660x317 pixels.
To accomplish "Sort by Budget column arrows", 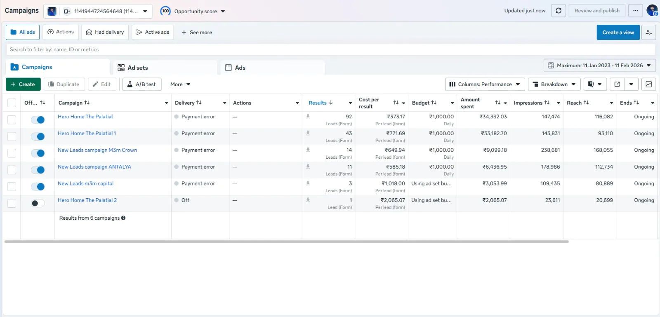I will (x=434, y=103).
